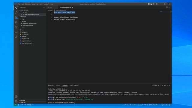This screenshot has width=192, height=108.
Task: Open the Run and Debug view
Action: tap(16, 22)
